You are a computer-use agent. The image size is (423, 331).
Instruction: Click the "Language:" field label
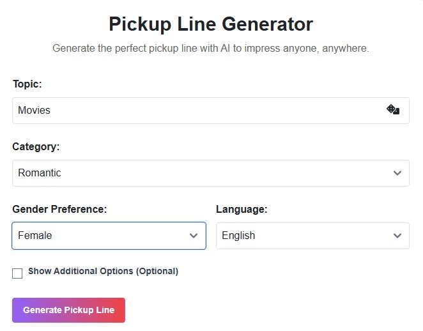click(242, 209)
